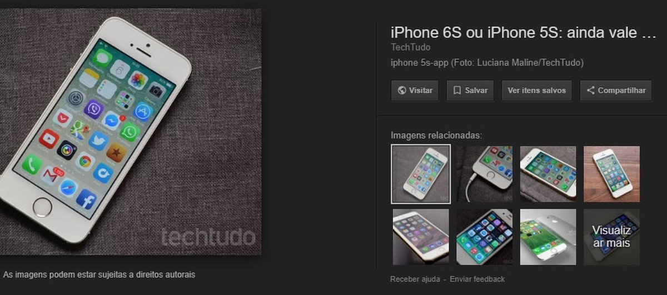
Task: Open related image of iPhone on wooden table
Action: (611, 174)
